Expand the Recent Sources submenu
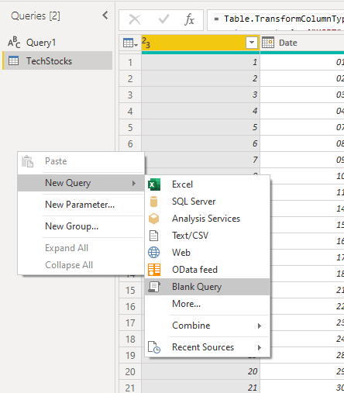344x393 pixels. pos(208,347)
